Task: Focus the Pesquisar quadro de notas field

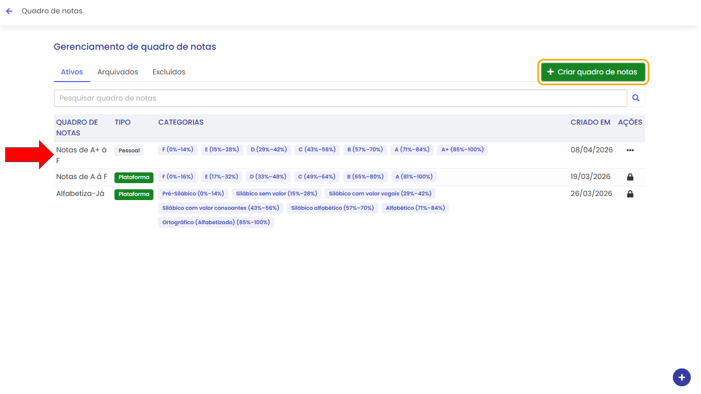Action: point(341,98)
